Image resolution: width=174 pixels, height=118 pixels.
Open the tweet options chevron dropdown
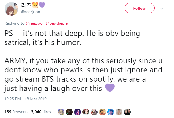(162, 9)
